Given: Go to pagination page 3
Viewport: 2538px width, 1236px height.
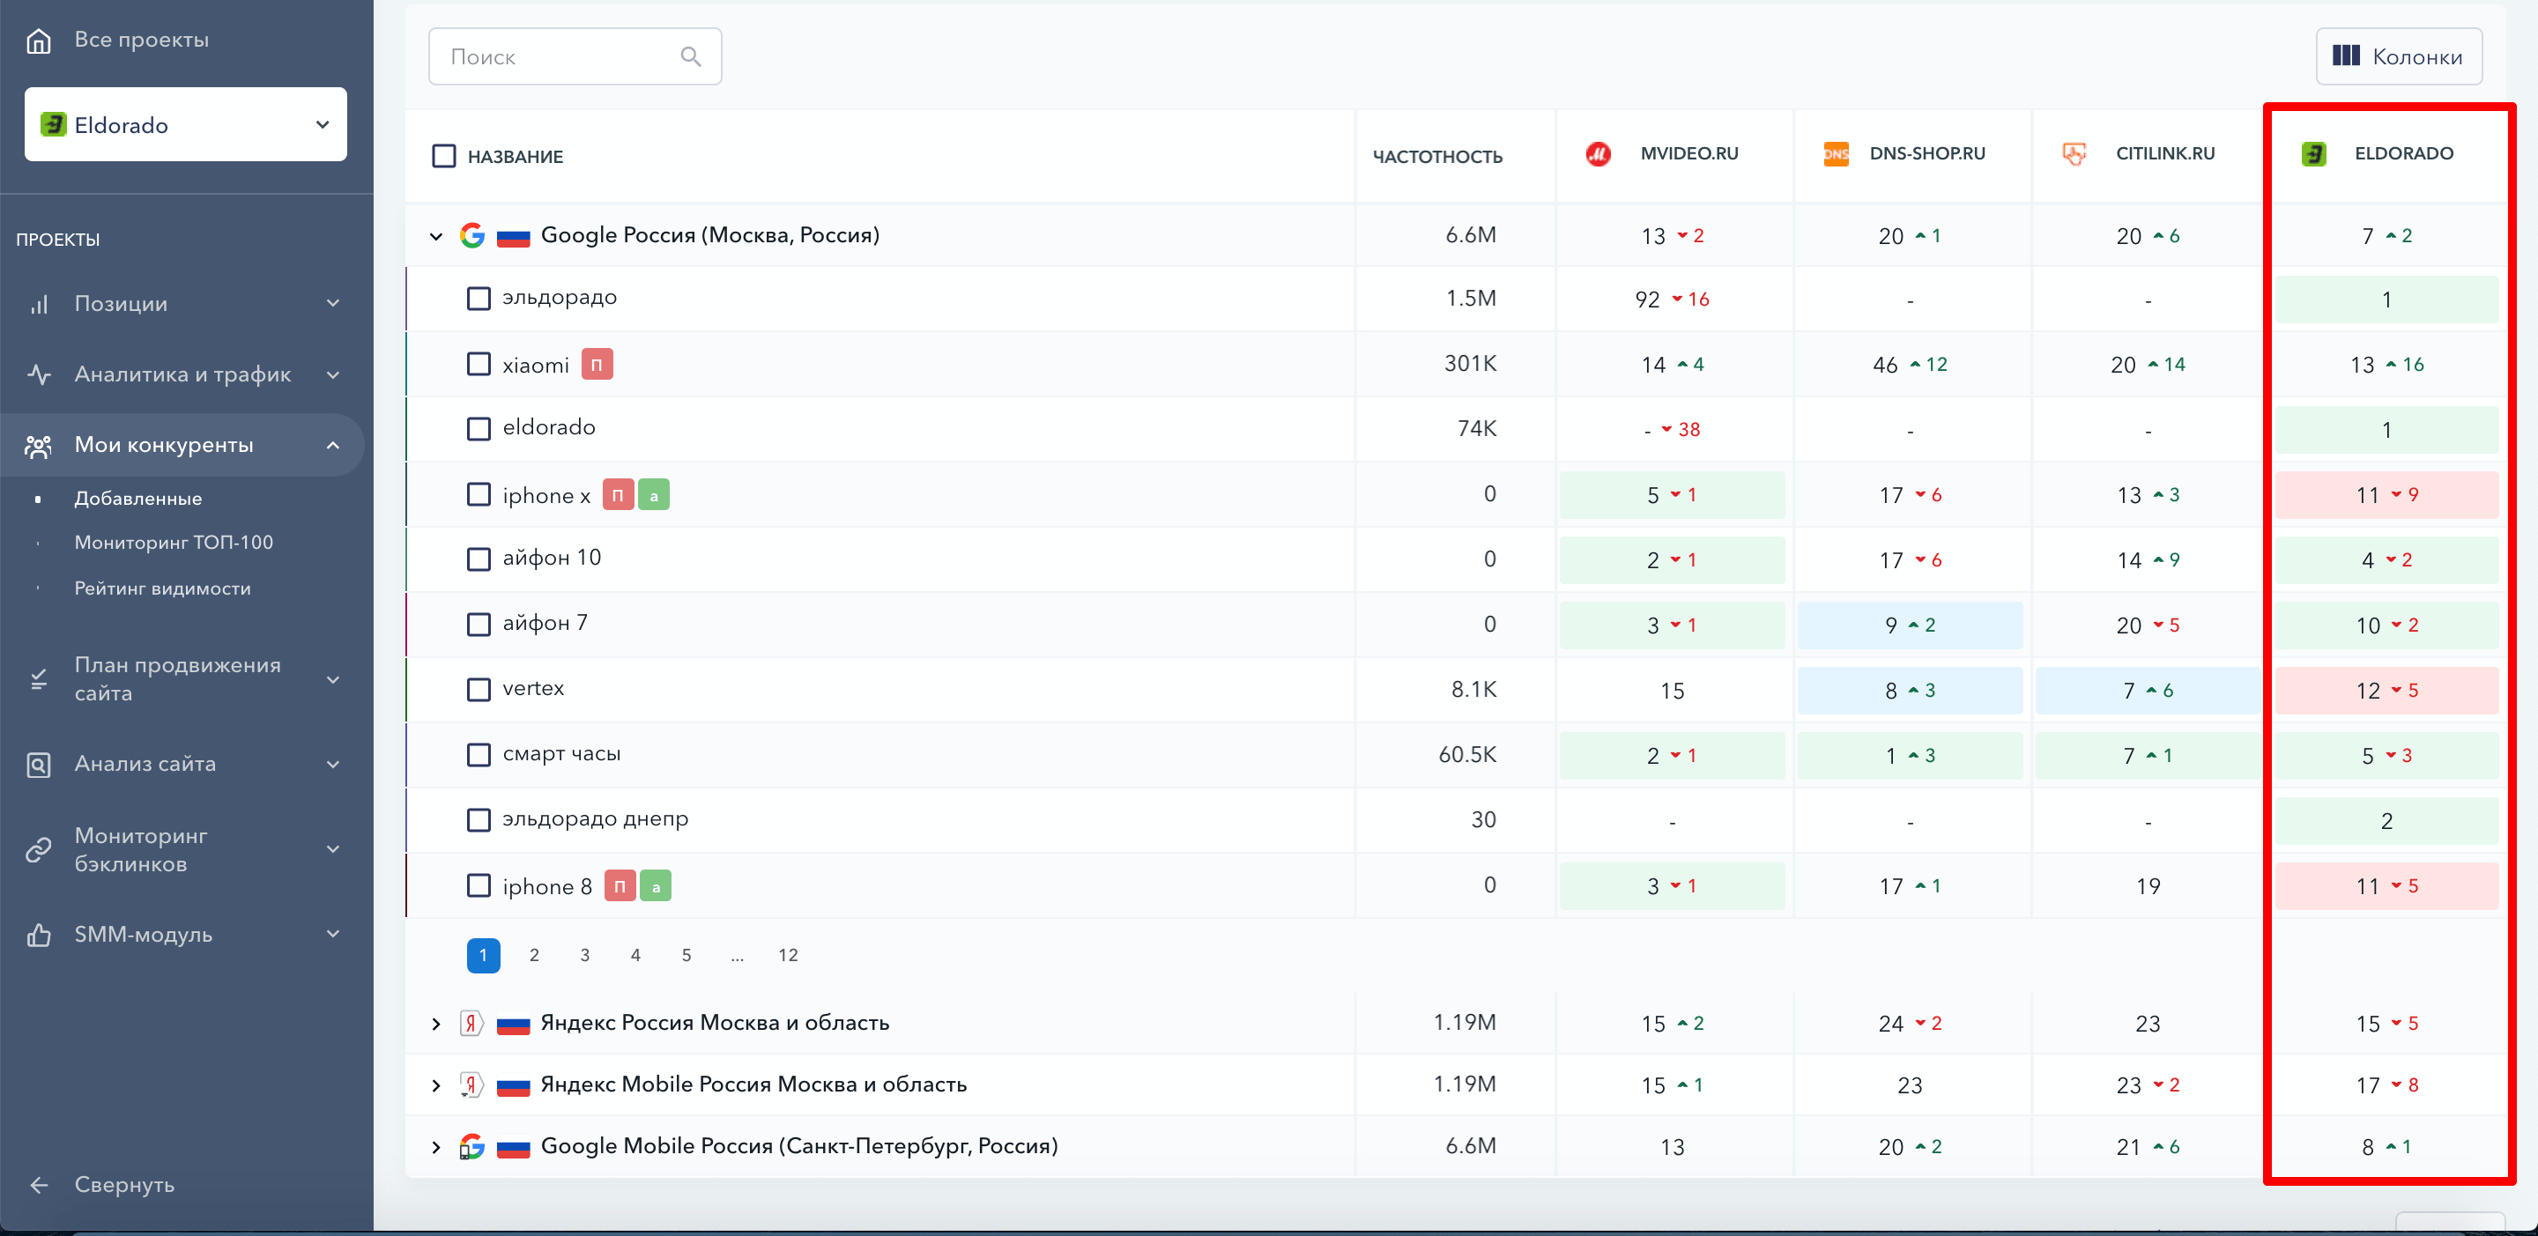Looking at the screenshot, I should tap(585, 954).
